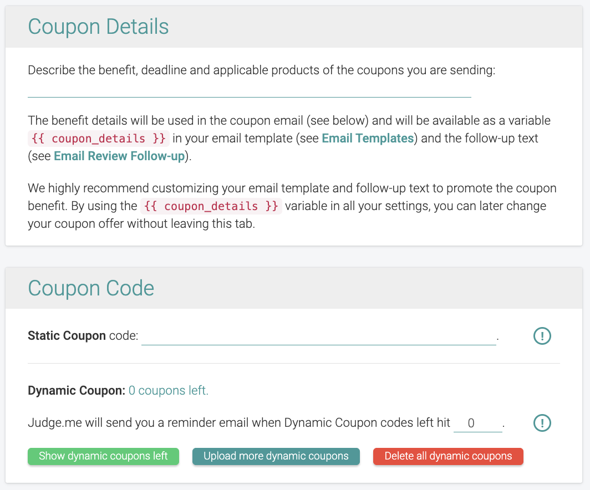590x490 pixels.
Task: Click the info icon beside reminder threshold
Action: pyautogui.click(x=542, y=423)
